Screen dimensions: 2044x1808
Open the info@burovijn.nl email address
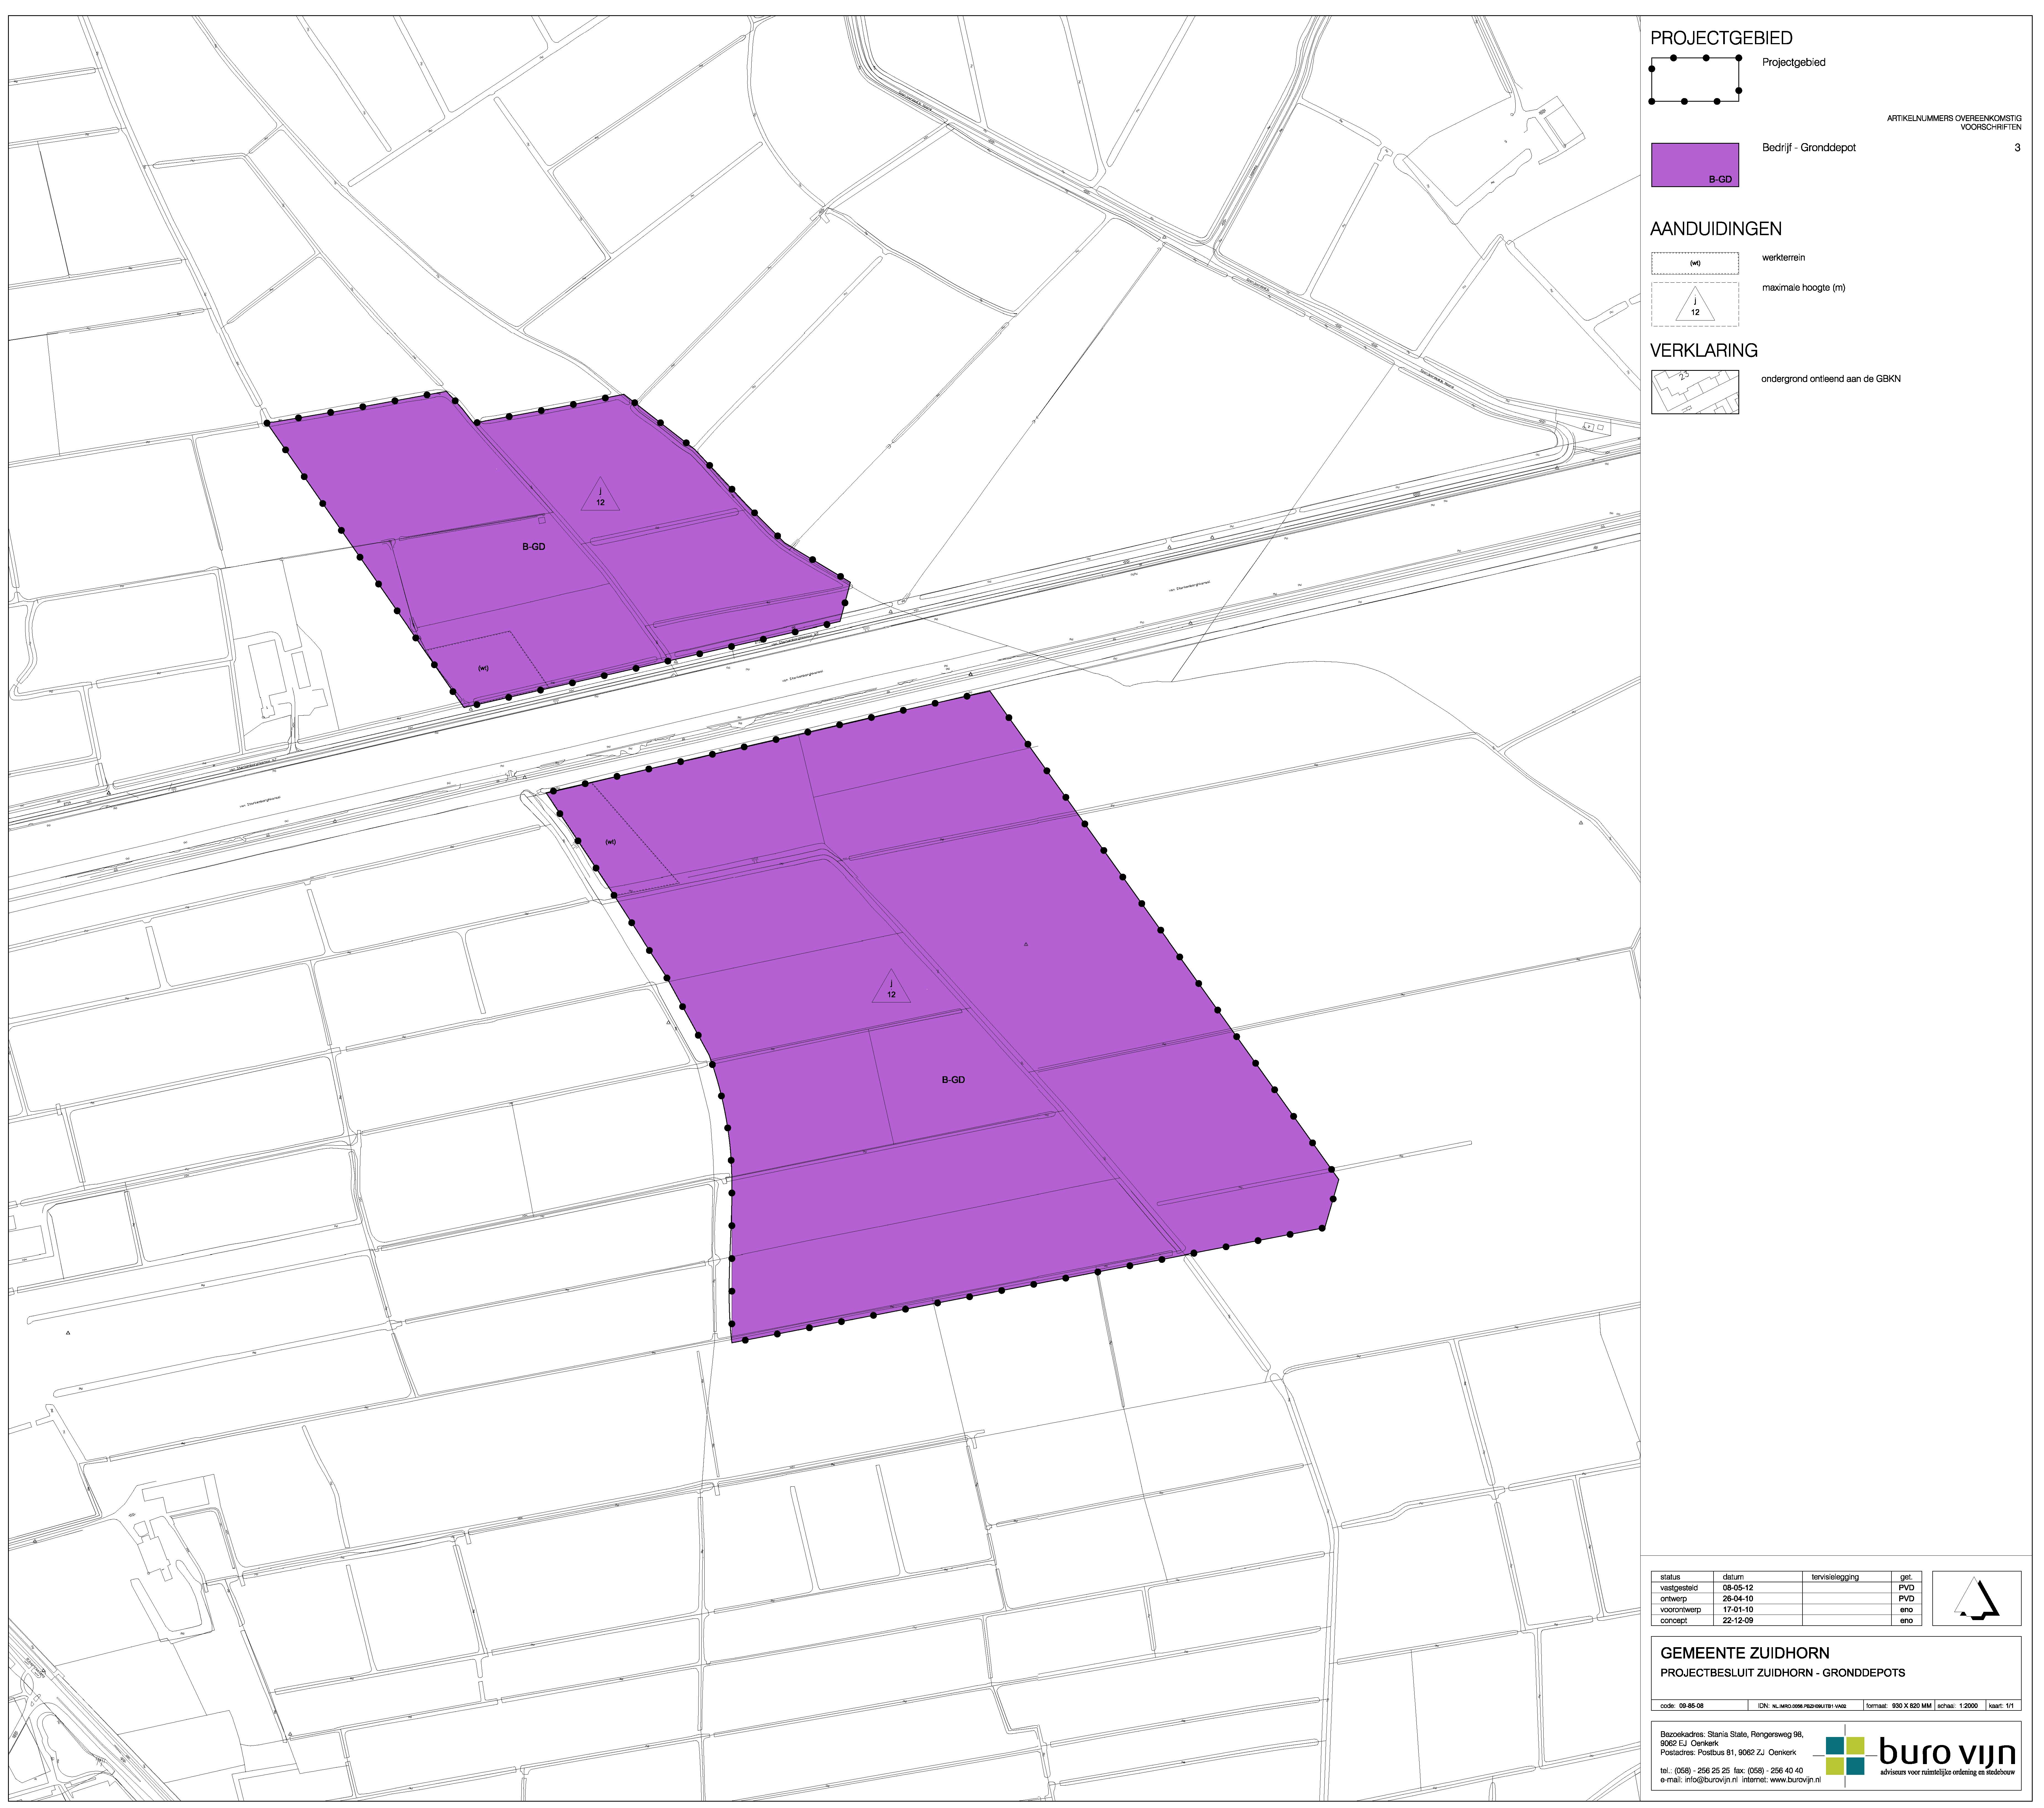coord(1711,1780)
